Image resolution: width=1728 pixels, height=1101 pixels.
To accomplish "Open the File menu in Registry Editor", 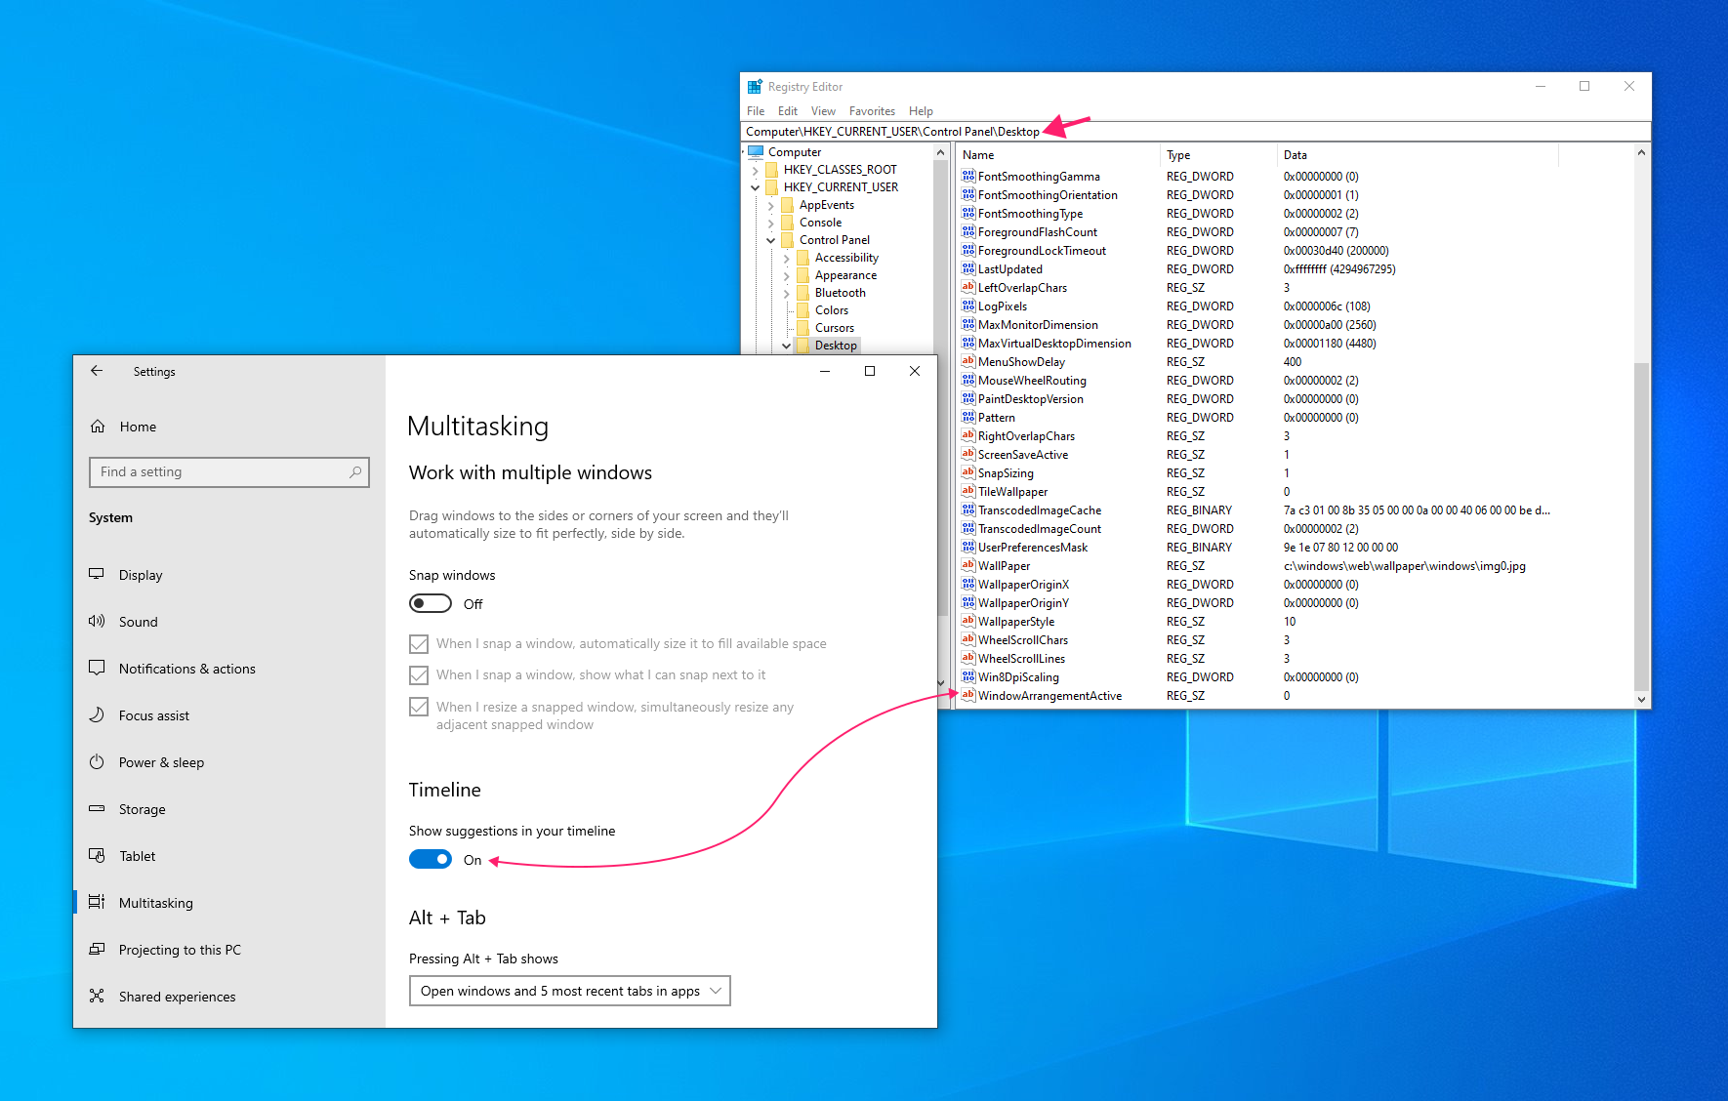I will click(x=756, y=111).
